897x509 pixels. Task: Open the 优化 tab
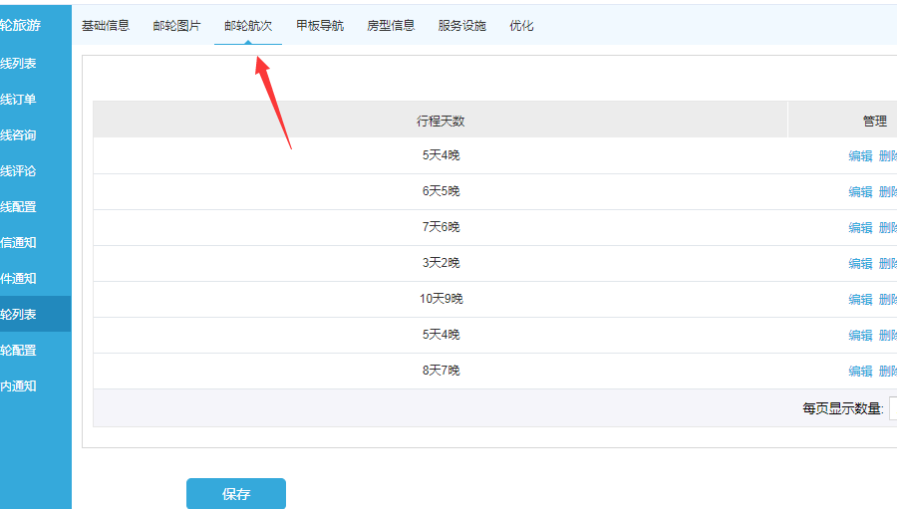521,26
